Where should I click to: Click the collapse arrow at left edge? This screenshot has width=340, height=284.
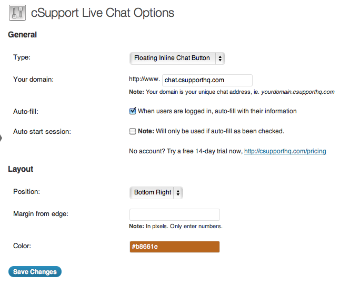1,138
